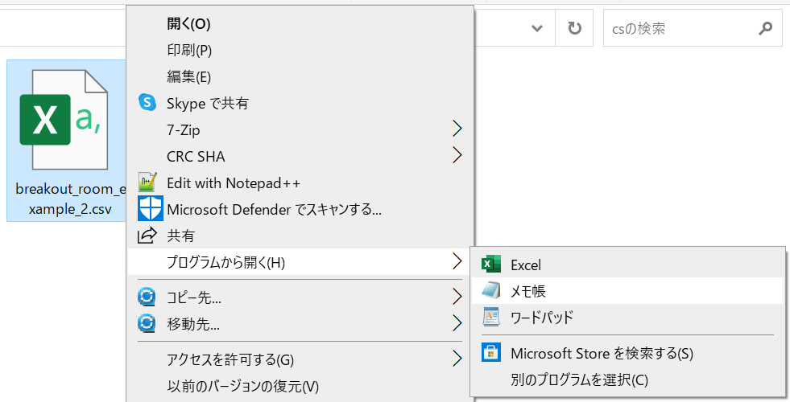Select the breakout_room_example_2.csv file icon
The width and height of the screenshot is (790, 402).
click(64, 120)
